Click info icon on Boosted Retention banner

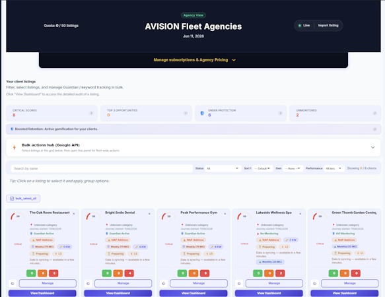click(x=374, y=129)
